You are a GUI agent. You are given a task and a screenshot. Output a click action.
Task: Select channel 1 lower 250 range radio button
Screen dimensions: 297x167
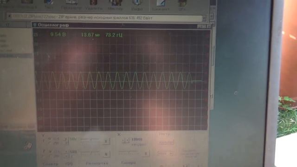pos(50,143)
